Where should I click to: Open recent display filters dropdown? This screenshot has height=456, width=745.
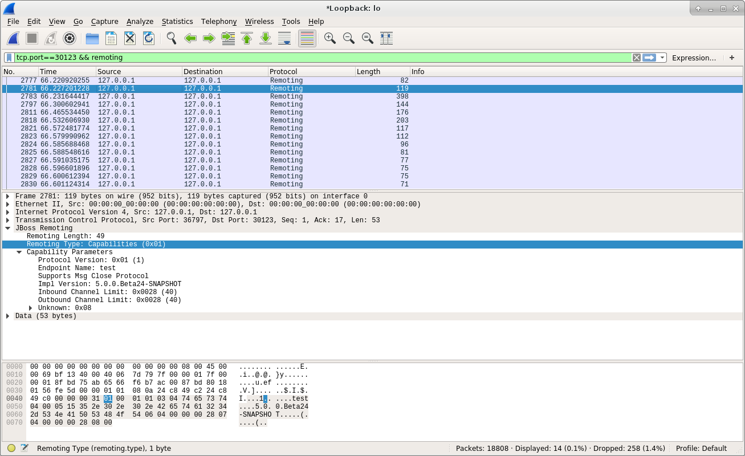point(662,58)
